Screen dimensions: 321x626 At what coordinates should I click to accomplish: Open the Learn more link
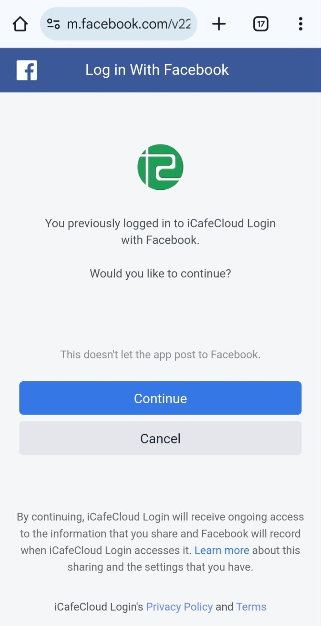222,550
